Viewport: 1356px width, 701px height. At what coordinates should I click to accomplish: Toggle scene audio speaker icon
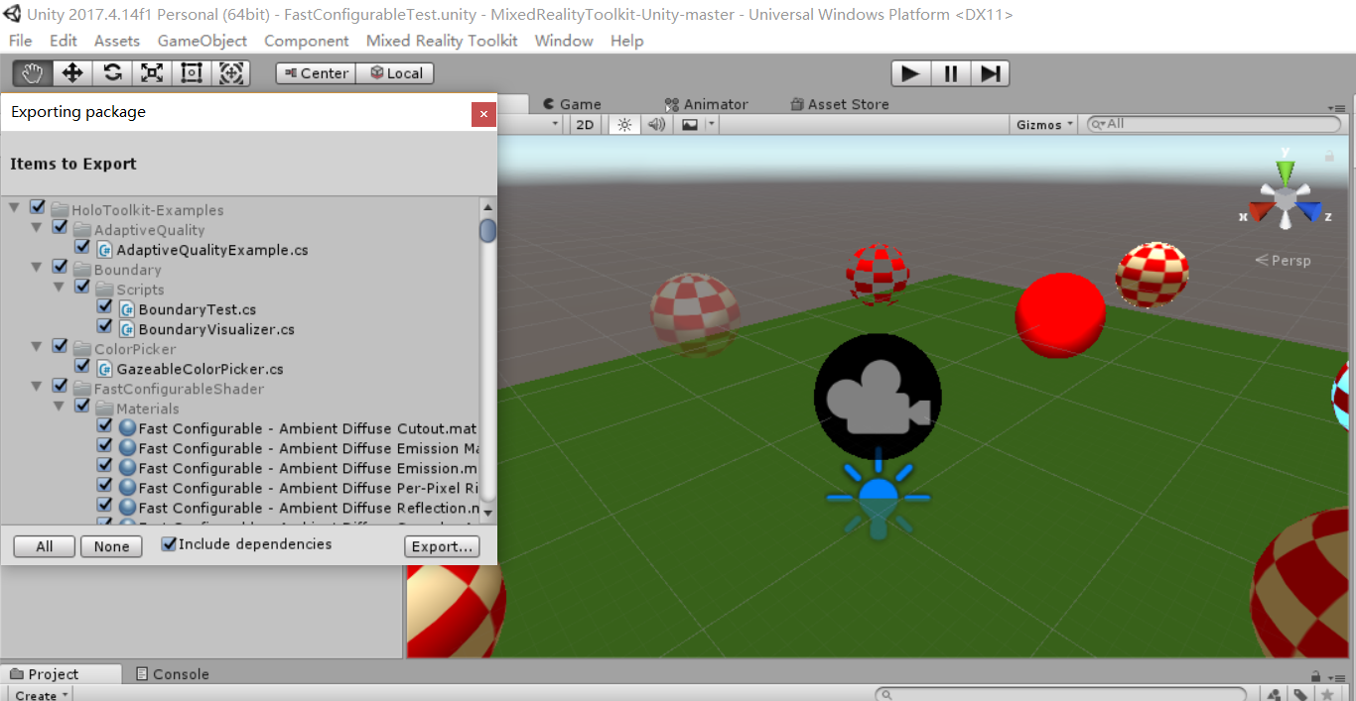tap(656, 124)
